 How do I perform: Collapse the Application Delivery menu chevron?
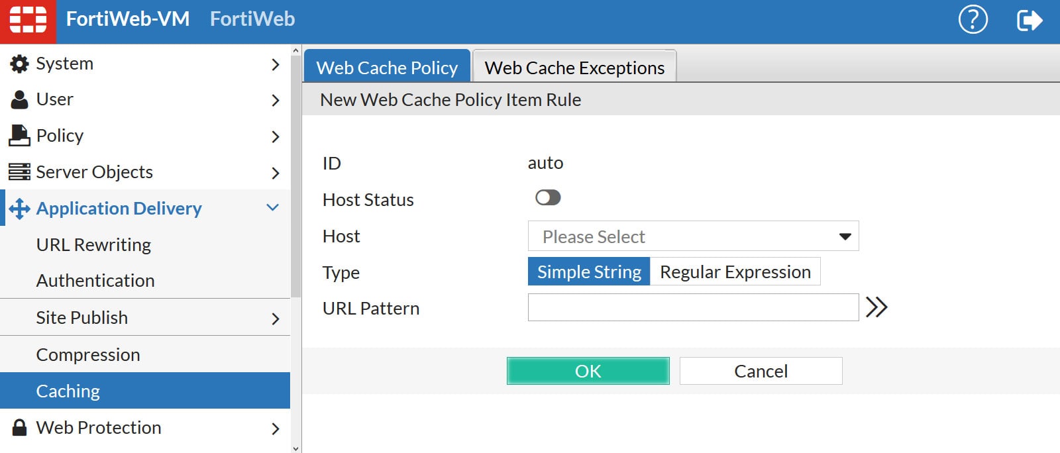point(272,208)
